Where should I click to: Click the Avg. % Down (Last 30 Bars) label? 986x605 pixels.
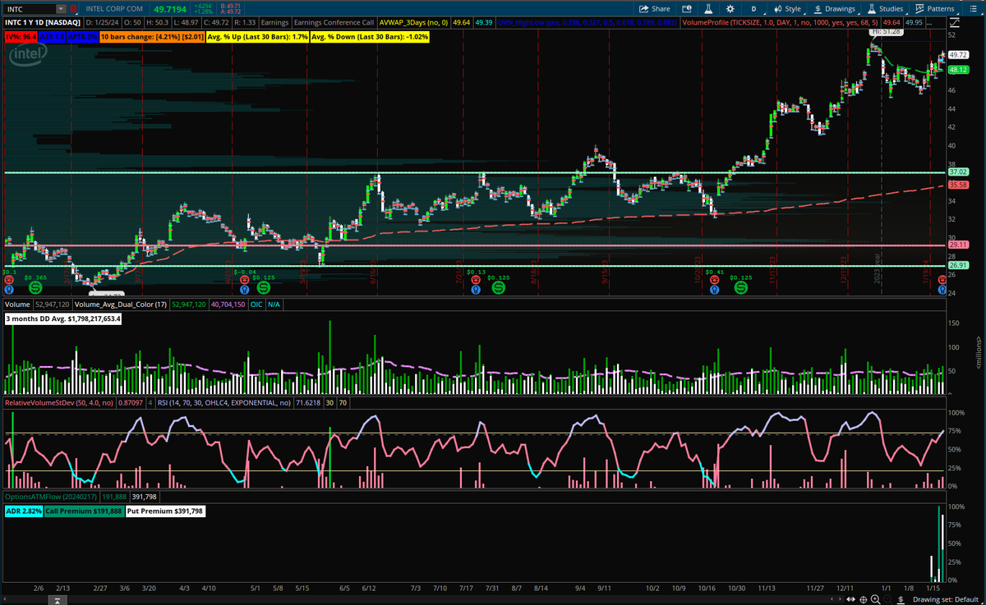(370, 37)
